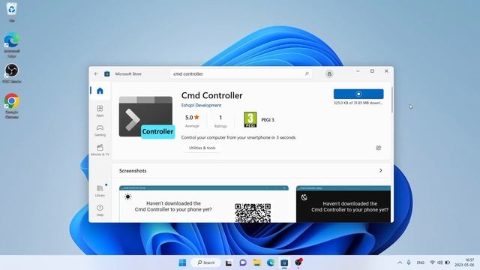This screenshot has height=270, width=480.
Task: Switch input language via ENG indicator
Action: (x=421, y=262)
